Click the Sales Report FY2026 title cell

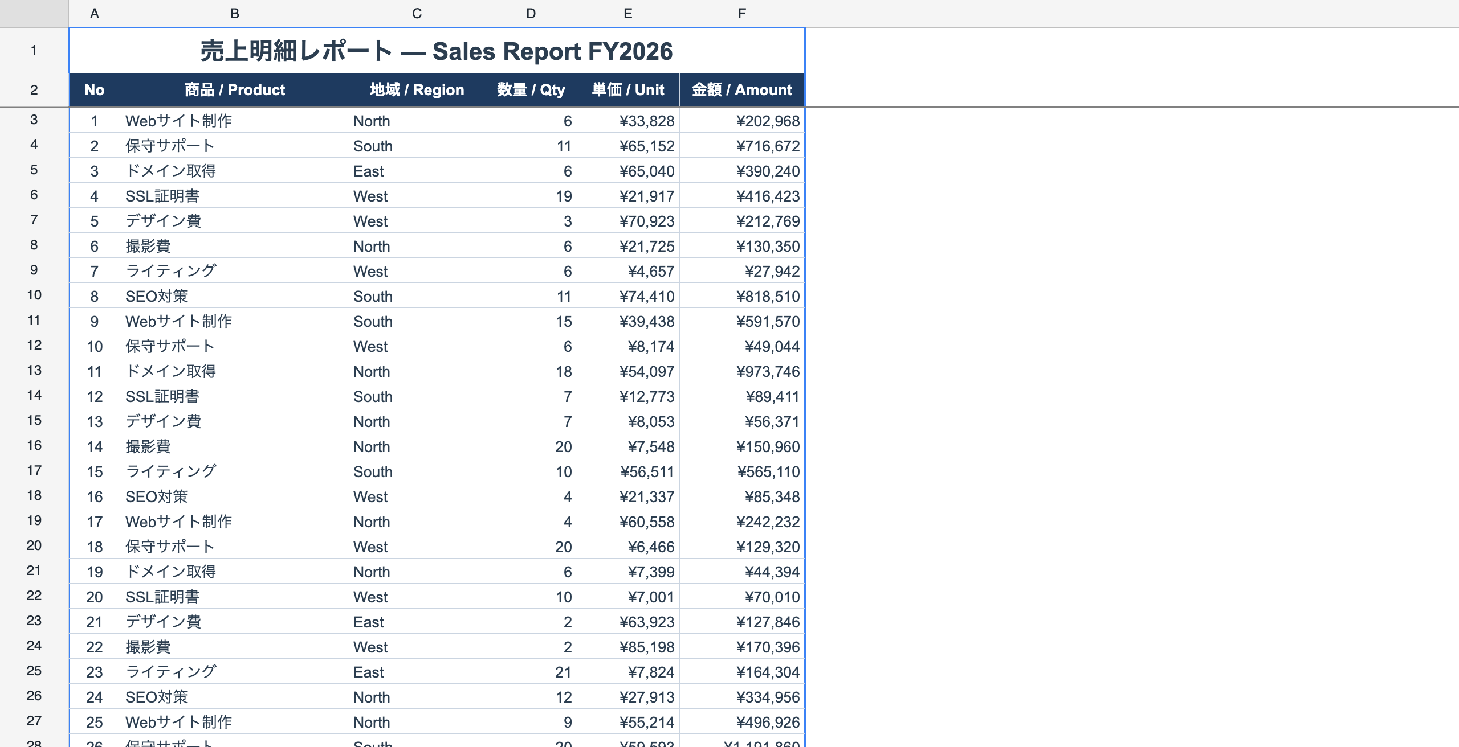(x=437, y=51)
